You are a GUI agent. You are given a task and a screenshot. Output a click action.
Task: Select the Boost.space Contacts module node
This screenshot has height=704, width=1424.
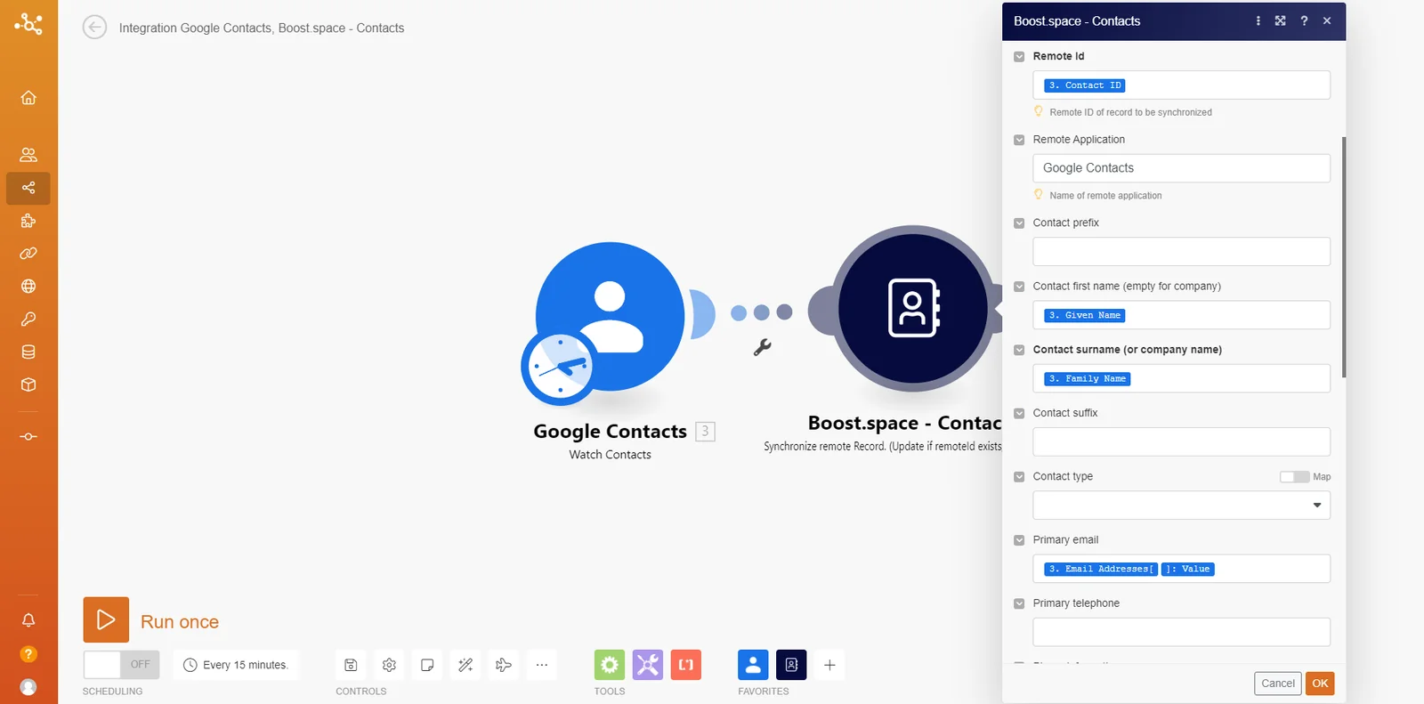(912, 309)
